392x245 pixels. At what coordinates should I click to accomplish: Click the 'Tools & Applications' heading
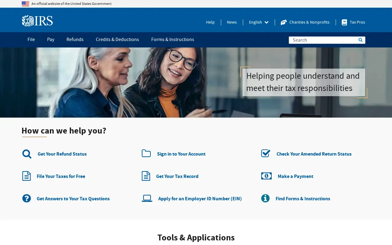pos(196,238)
